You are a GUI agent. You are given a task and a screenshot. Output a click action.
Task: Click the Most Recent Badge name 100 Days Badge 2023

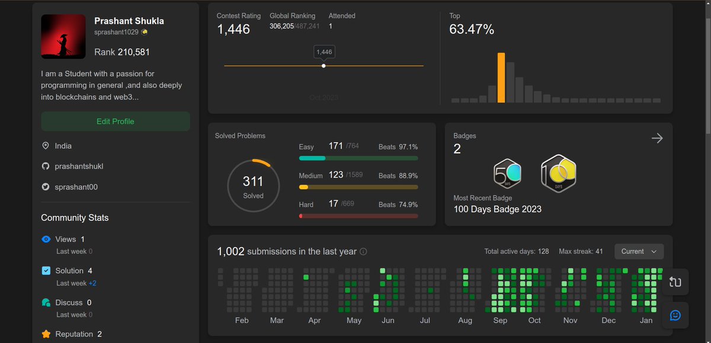point(498,209)
